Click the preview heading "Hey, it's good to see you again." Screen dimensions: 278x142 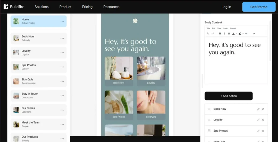(x=131, y=45)
